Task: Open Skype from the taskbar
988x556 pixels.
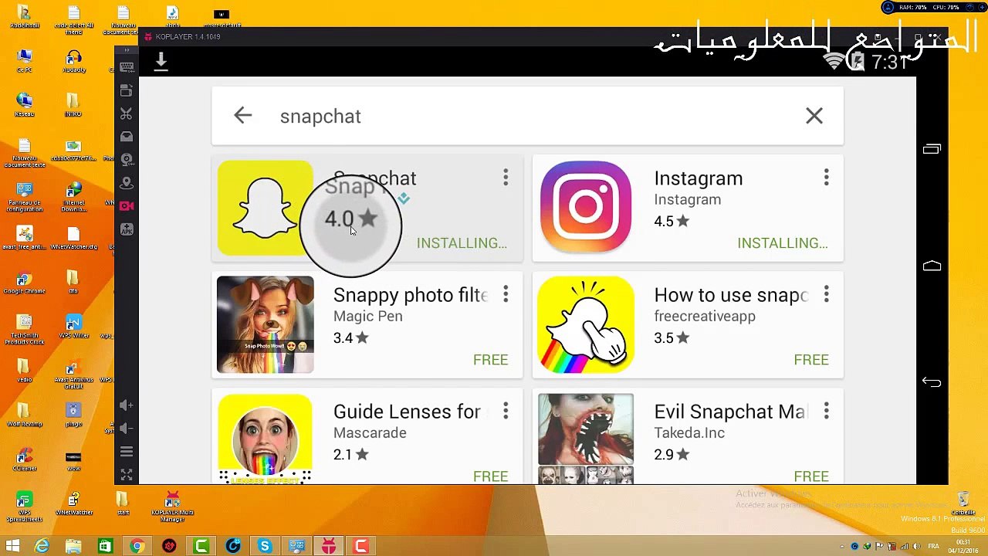Action: point(265,547)
